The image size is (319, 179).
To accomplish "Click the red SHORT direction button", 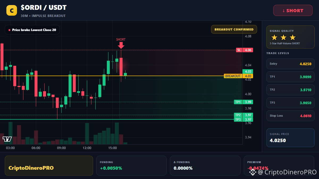I will tap(293, 10).
